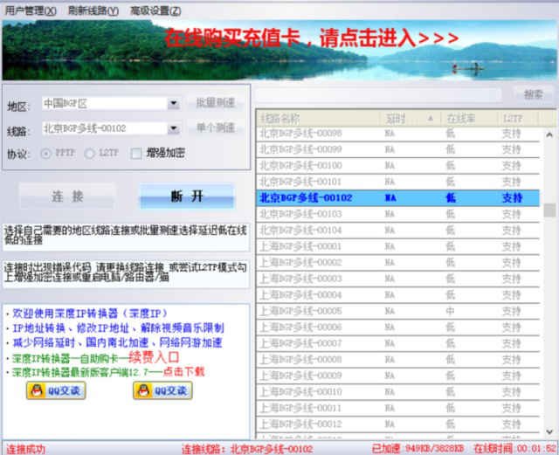Select row 上海BGP多线-00006
The width and height of the screenshot is (559, 455).
point(398,327)
